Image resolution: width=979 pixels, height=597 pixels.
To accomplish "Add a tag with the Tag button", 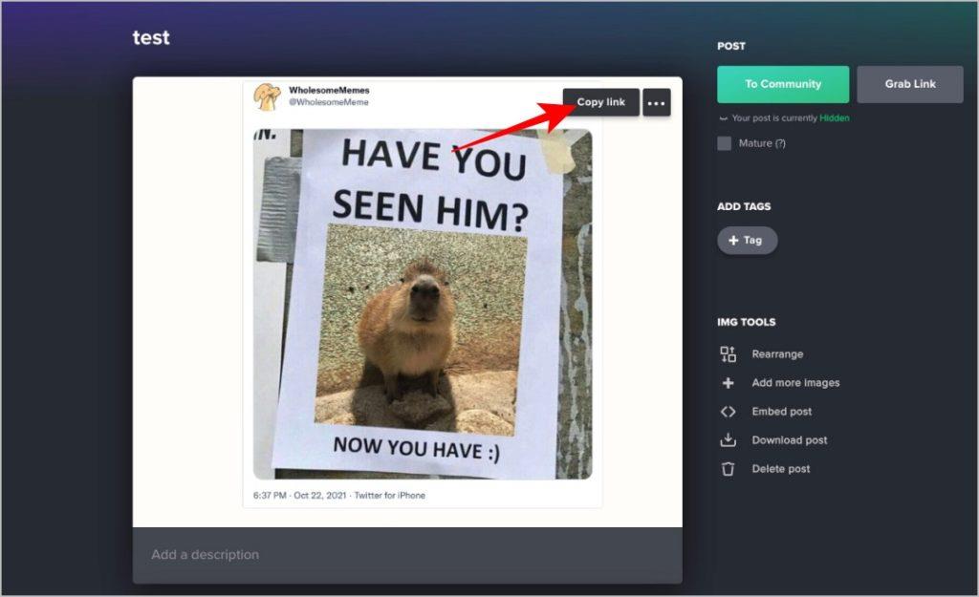I will [748, 240].
